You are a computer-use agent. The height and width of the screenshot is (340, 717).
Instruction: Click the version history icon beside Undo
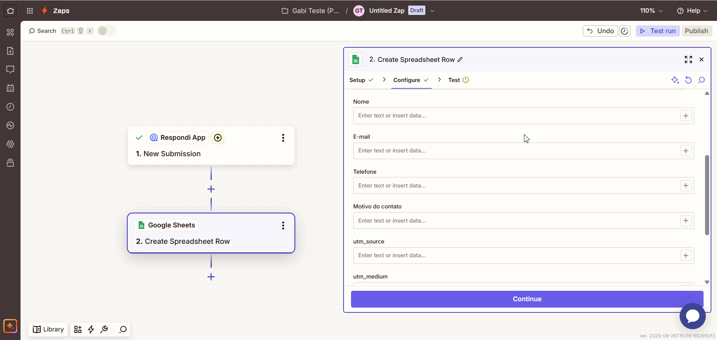pos(625,31)
